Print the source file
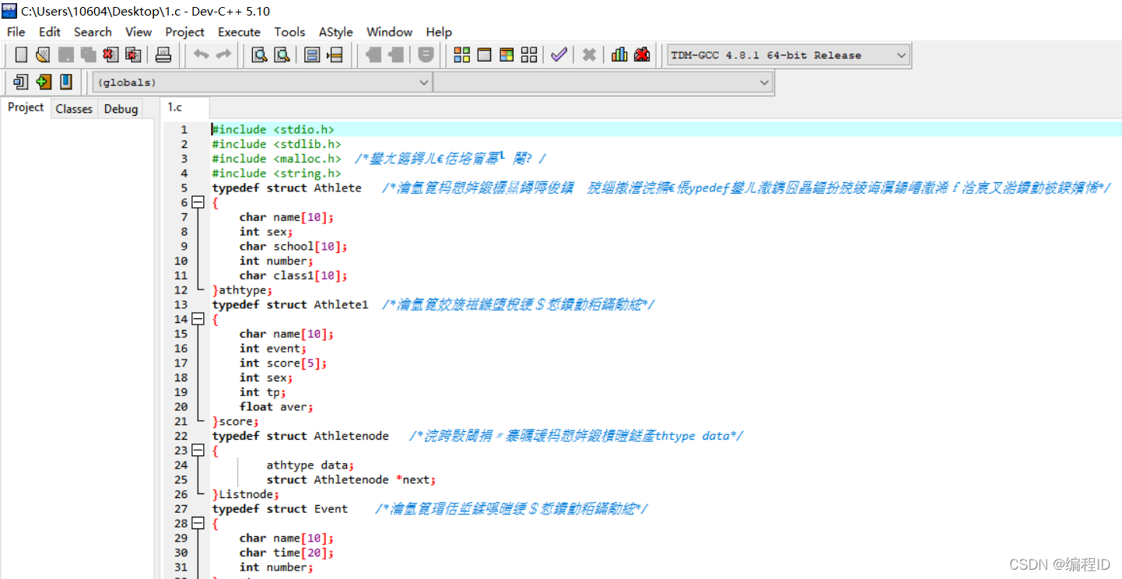The image size is (1122, 579). pos(163,54)
